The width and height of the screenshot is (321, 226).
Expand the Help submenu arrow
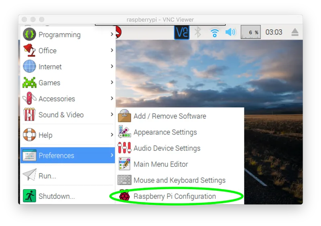click(112, 135)
